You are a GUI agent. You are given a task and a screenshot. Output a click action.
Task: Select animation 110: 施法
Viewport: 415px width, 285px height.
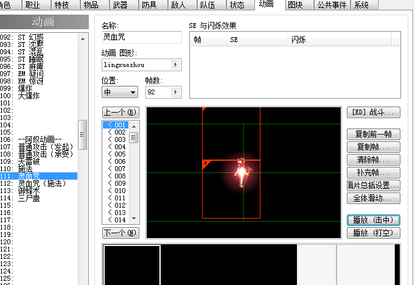pos(39,169)
